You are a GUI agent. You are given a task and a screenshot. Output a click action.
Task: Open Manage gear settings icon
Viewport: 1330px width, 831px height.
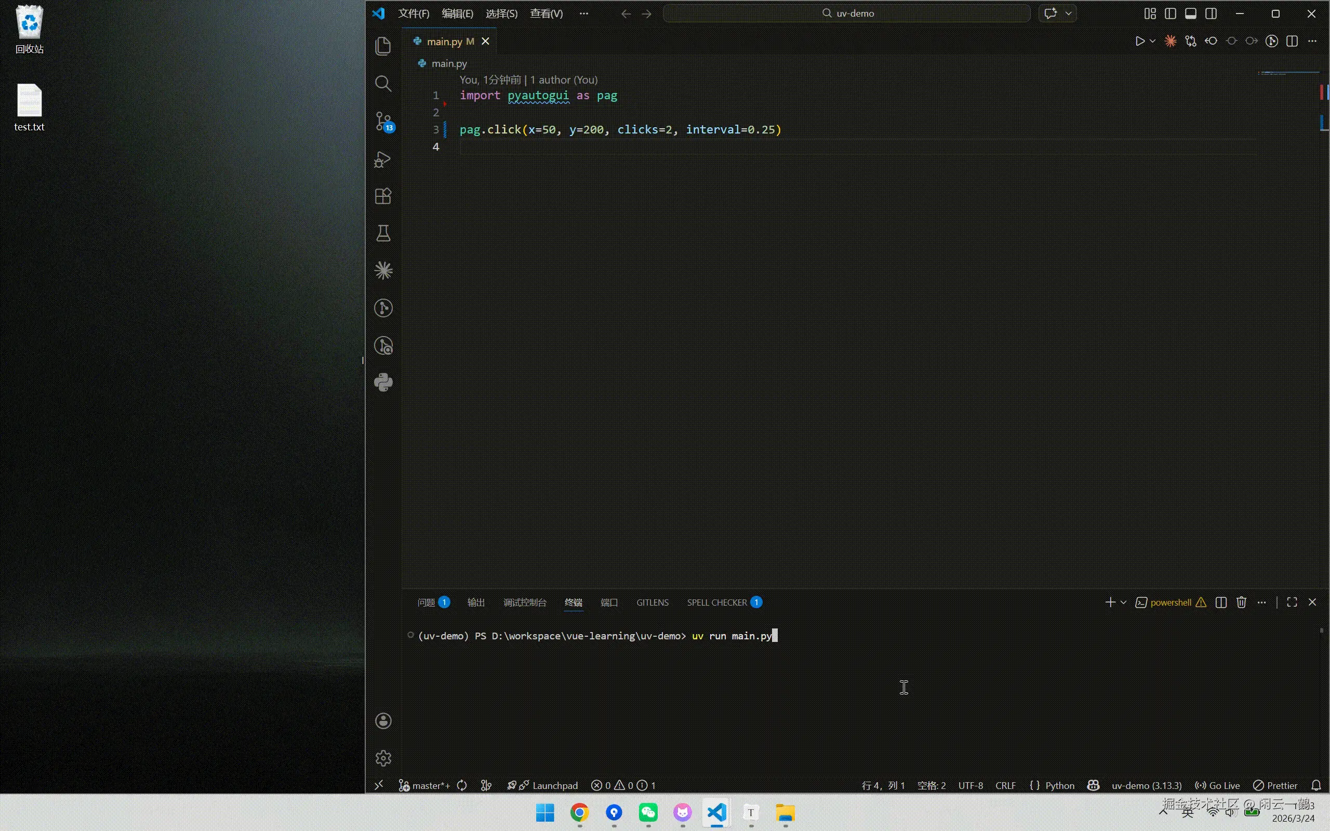point(383,758)
